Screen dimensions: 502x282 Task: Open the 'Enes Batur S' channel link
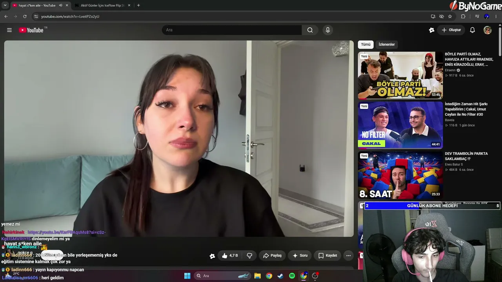(454, 164)
